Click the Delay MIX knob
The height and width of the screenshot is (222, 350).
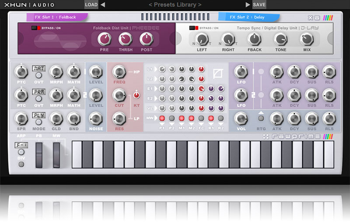[306, 39]
